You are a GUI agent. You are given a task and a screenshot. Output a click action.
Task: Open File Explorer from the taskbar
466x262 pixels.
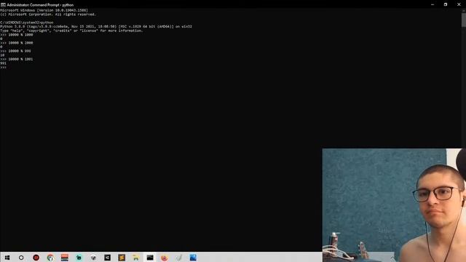tap(136, 258)
